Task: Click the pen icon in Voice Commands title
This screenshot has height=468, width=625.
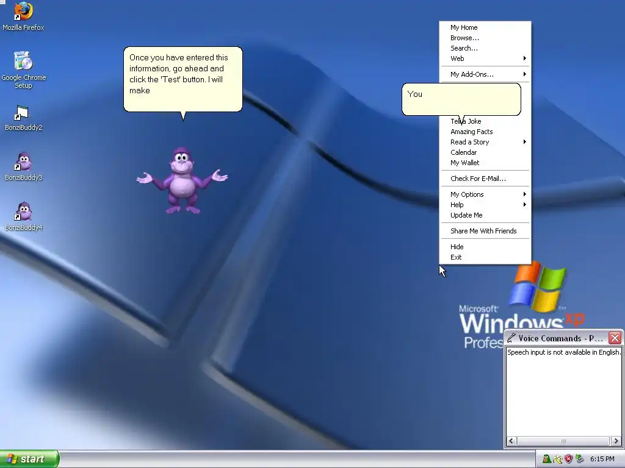Action: [x=511, y=338]
